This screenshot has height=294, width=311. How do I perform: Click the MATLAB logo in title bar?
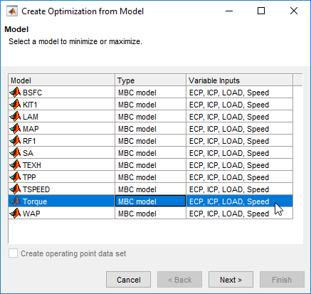(x=12, y=11)
